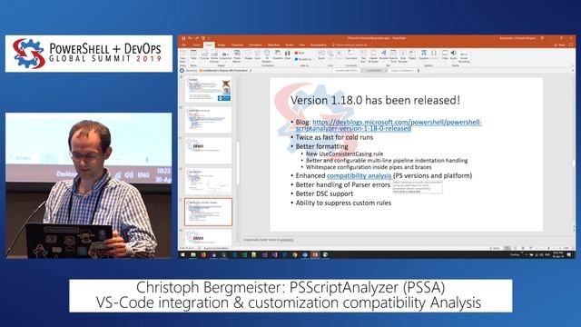Open the Equation dropdown
This screenshot has height=327, width=581.
pyautogui.click(x=424, y=55)
